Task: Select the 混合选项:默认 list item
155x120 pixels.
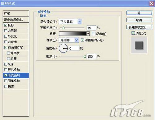Action: point(16,20)
